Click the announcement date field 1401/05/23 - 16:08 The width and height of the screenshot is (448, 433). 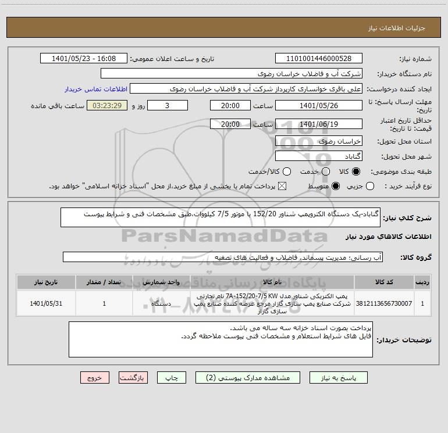(83, 58)
